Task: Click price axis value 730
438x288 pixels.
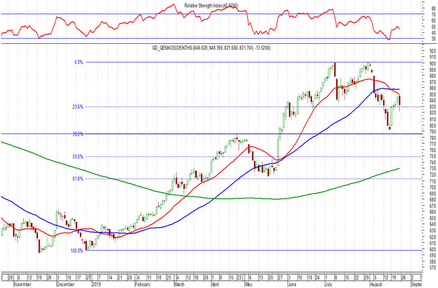Action: point(433,169)
